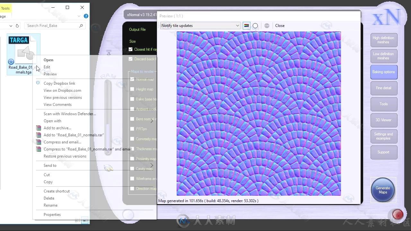Click the Dropbox icon beside Copy Dropbox link
The width and height of the screenshot is (411, 231).
38,83
